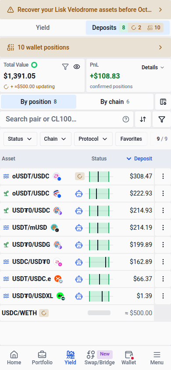The height and width of the screenshot is (370, 171).
Task: Open the more menu for USD₮0/USDXL row
Action: [x=163, y=296]
